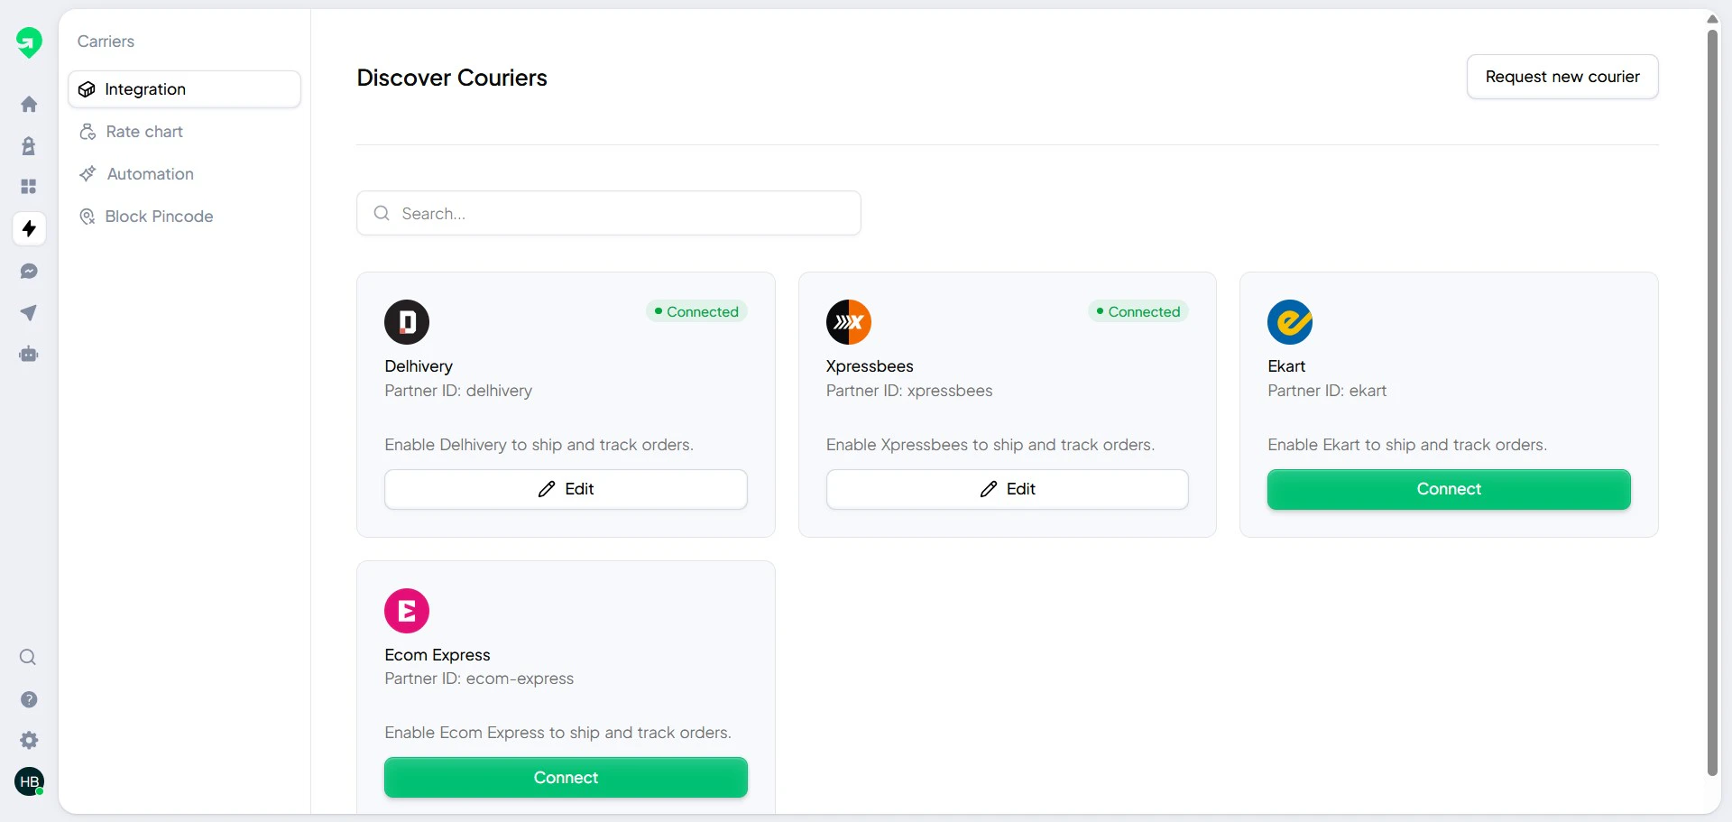Viewport: 1732px width, 822px height.
Task: Open the grid dashboard icon
Action: tap(29, 187)
